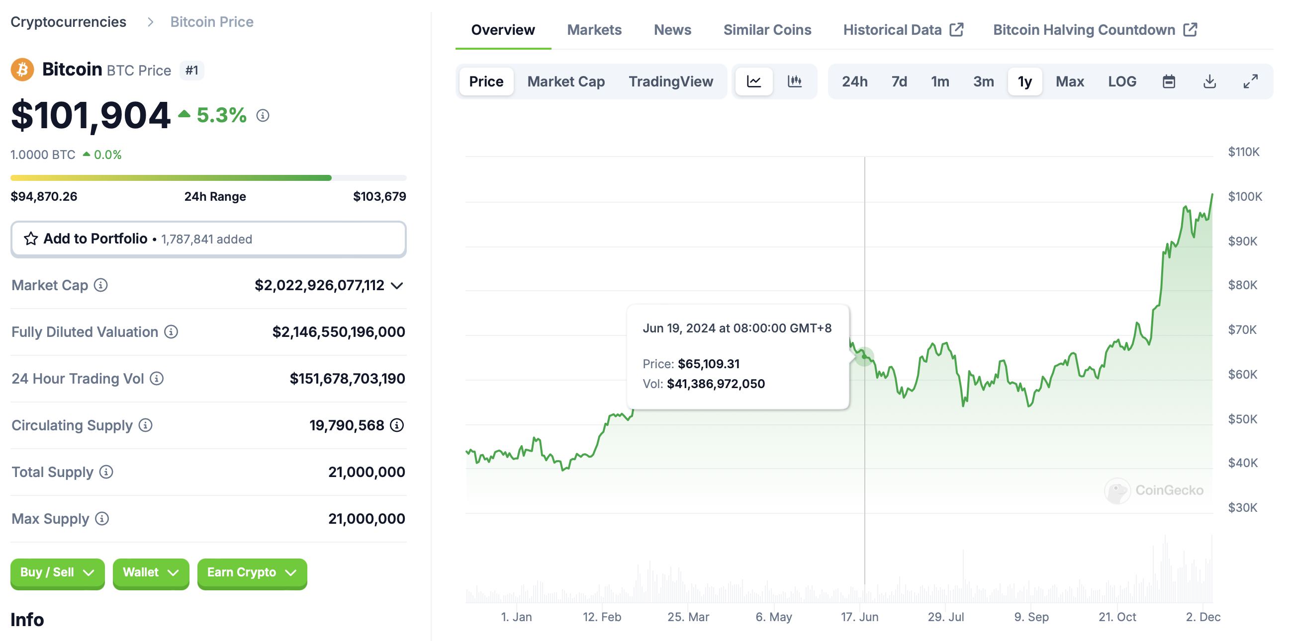Open the Markets tab

(x=594, y=30)
